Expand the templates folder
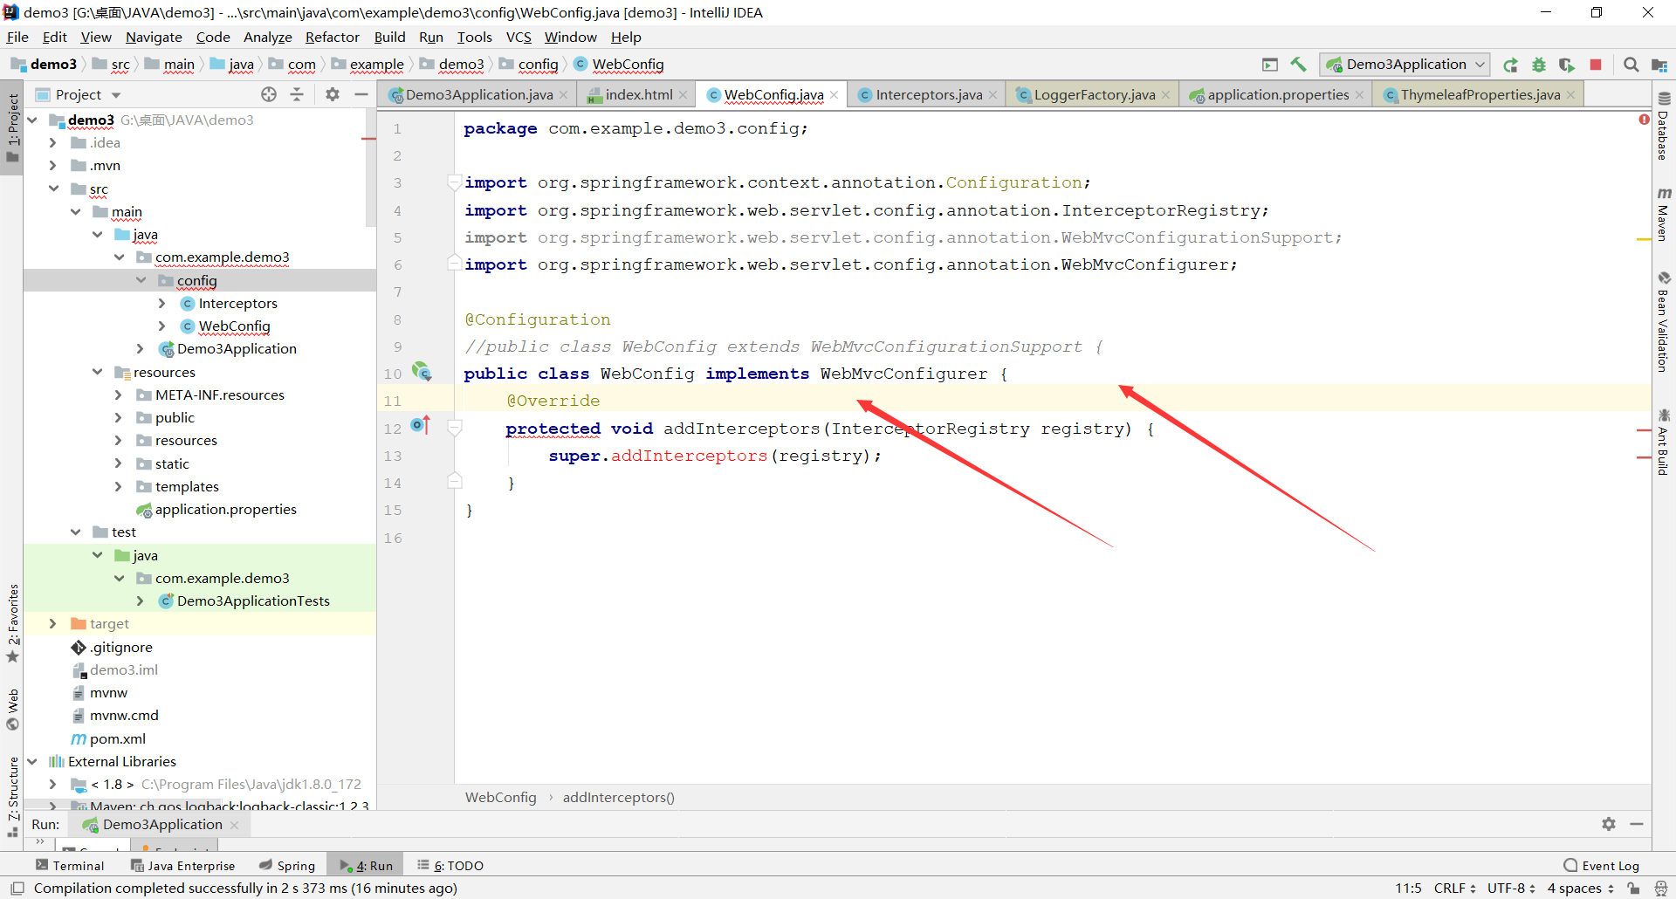 119,486
